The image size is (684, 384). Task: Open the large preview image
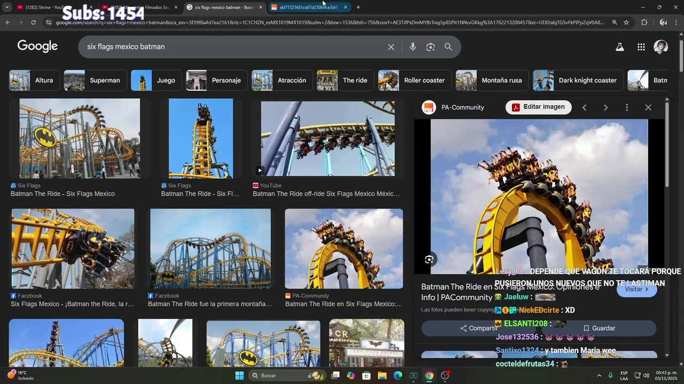539,196
